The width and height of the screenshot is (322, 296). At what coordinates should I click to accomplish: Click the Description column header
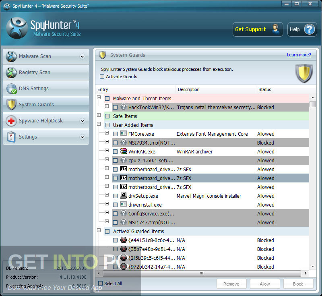216,89
